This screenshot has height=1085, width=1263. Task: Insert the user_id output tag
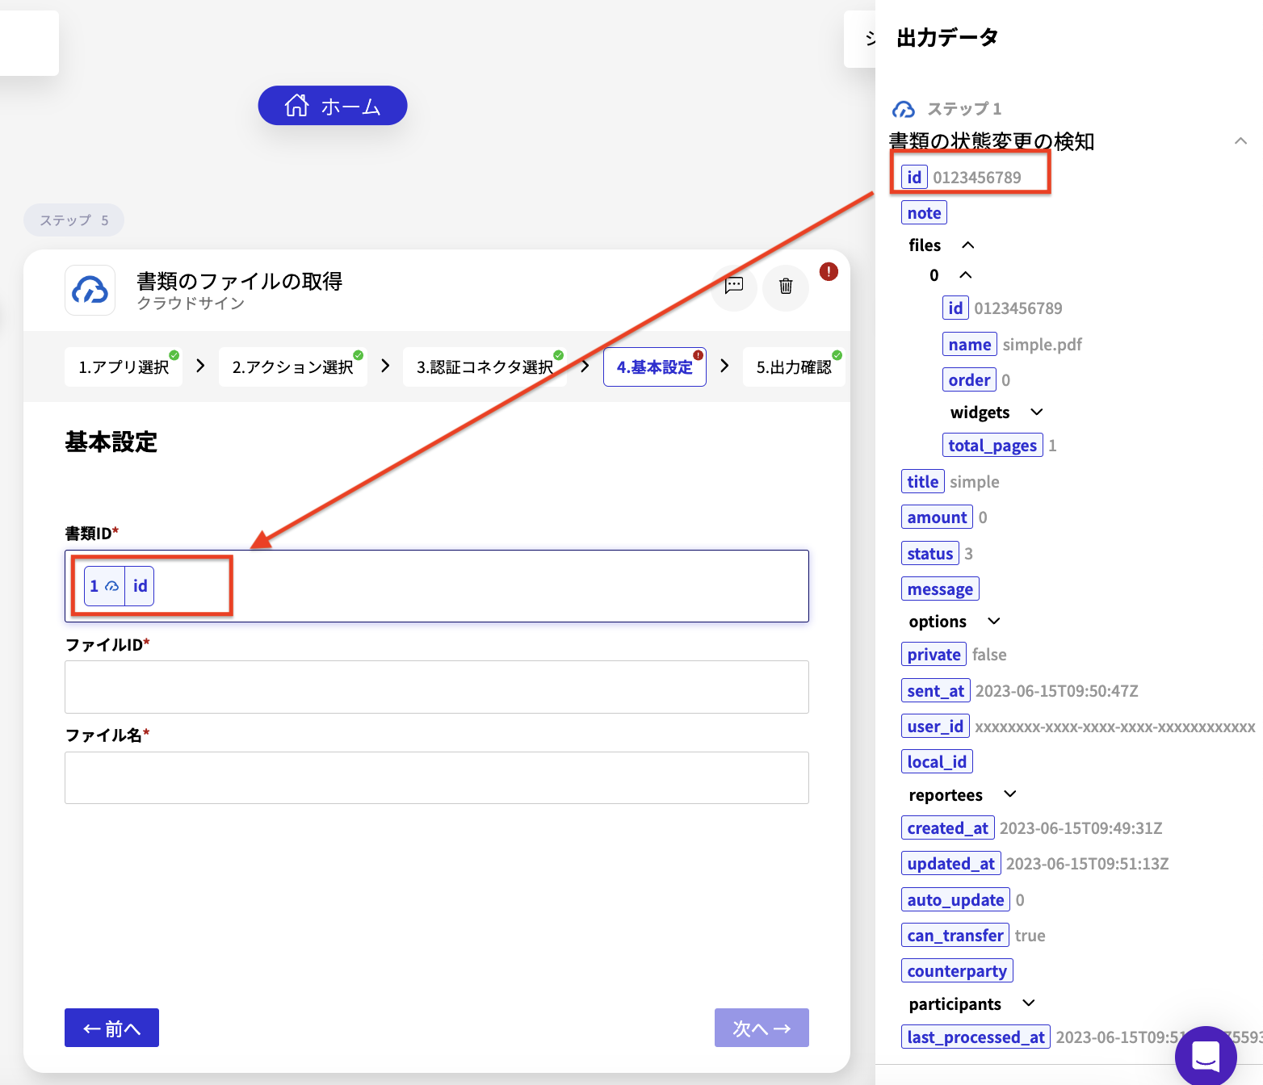click(x=935, y=727)
